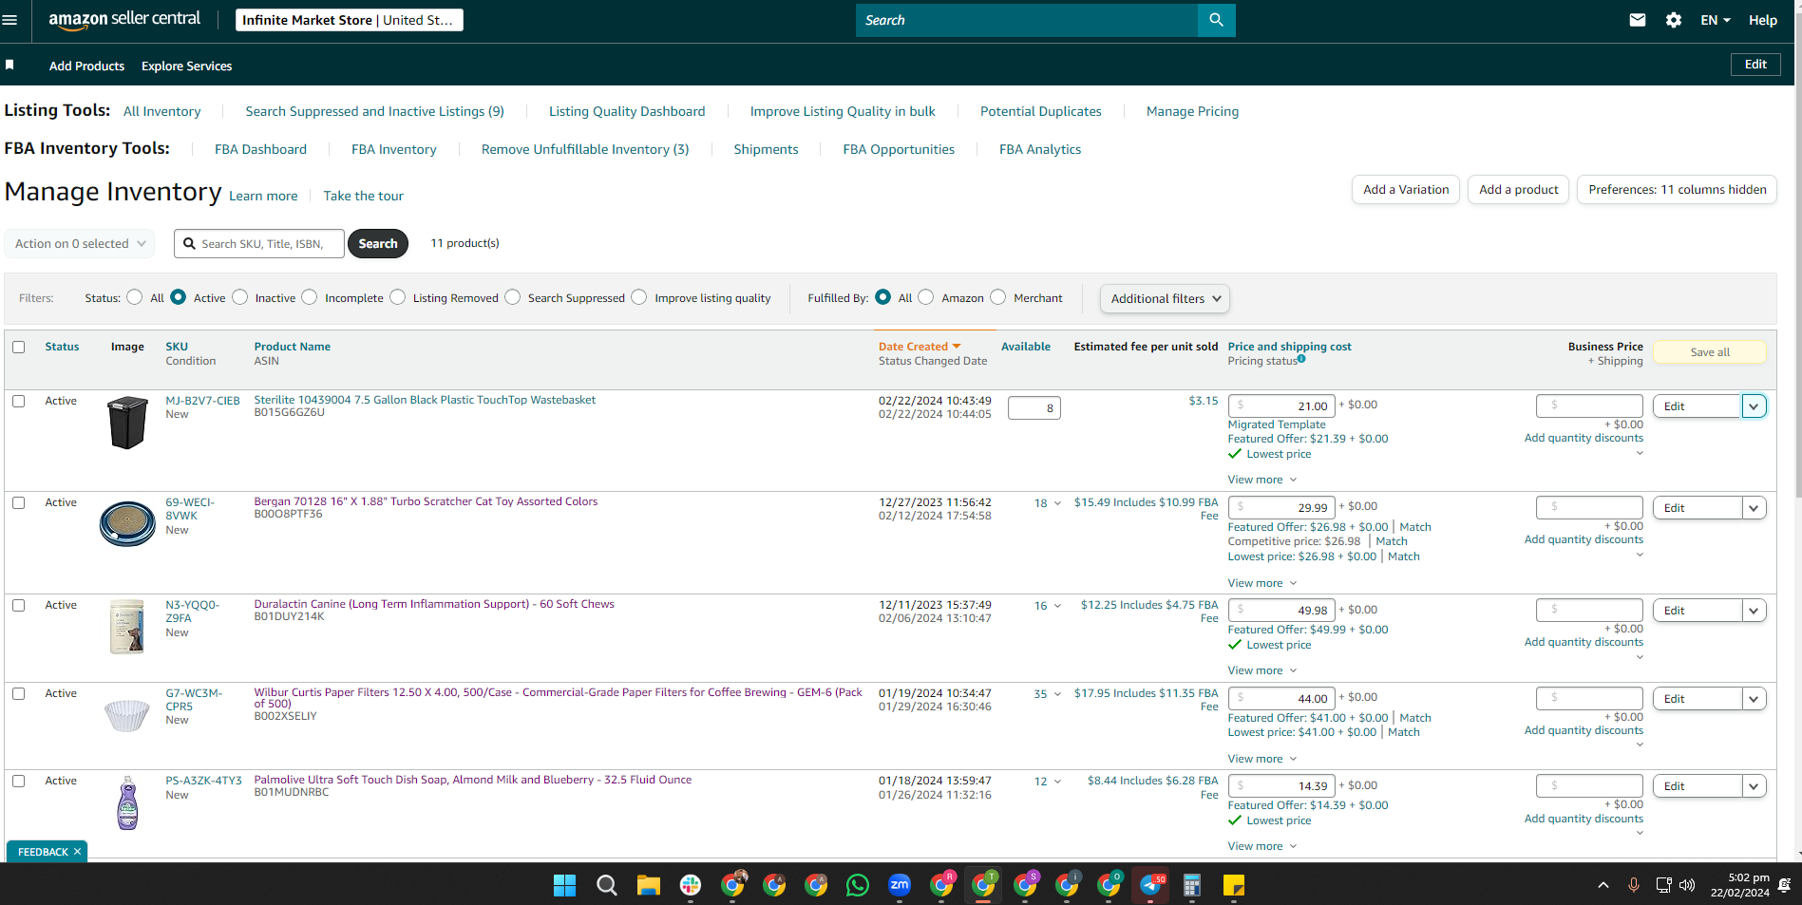The height and width of the screenshot is (905, 1802).
Task: Open Preferences: 11 columns hidden
Action: pos(1677,190)
